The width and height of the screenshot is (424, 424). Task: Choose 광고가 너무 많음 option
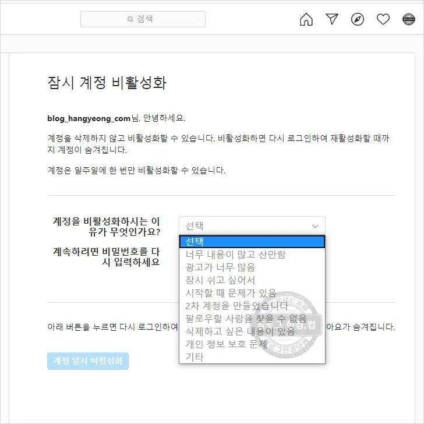pos(252,267)
